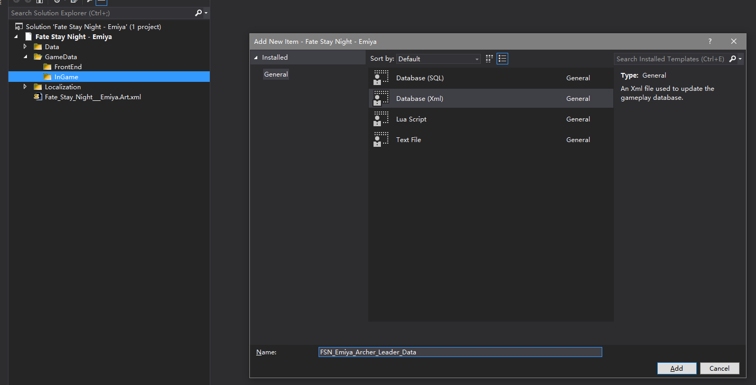The image size is (756, 385).
Task: Collapse the GameData folder
Action: point(25,57)
